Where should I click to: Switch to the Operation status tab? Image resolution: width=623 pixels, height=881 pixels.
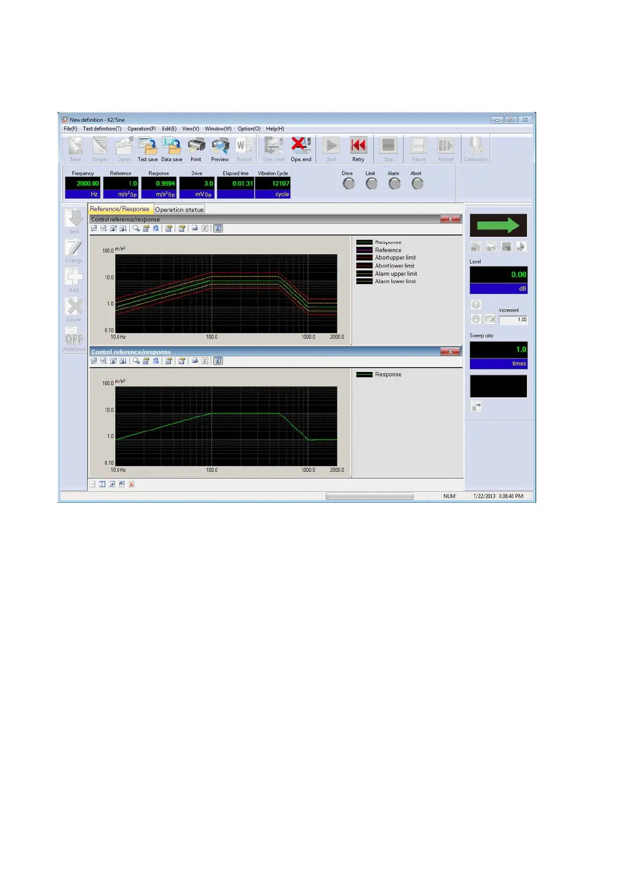coord(179,210)
